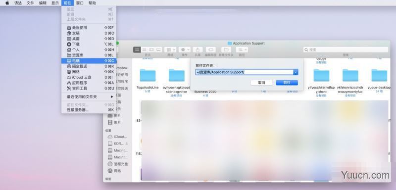Eject the KOR... drive
This screenshot has width=396, height=190.
tap(127, 143)
